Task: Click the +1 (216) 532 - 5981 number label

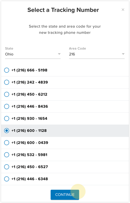Action: pos(29,155)
